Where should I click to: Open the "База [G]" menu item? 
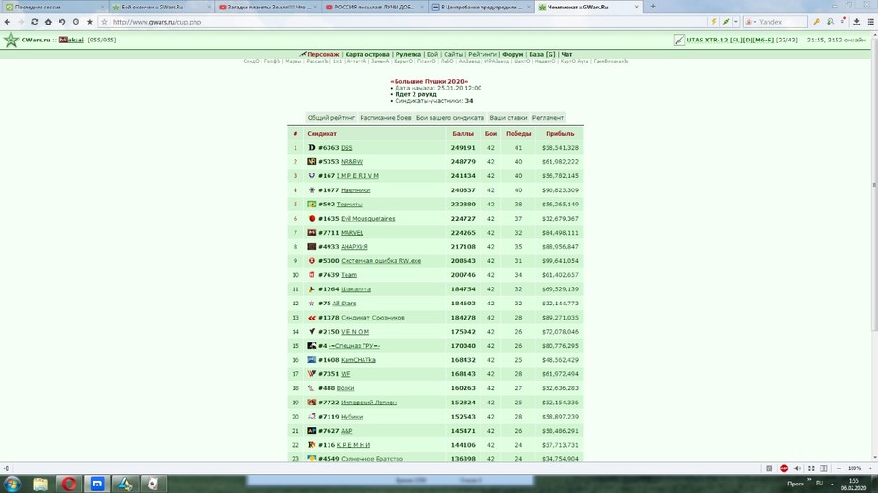point(542,55)
